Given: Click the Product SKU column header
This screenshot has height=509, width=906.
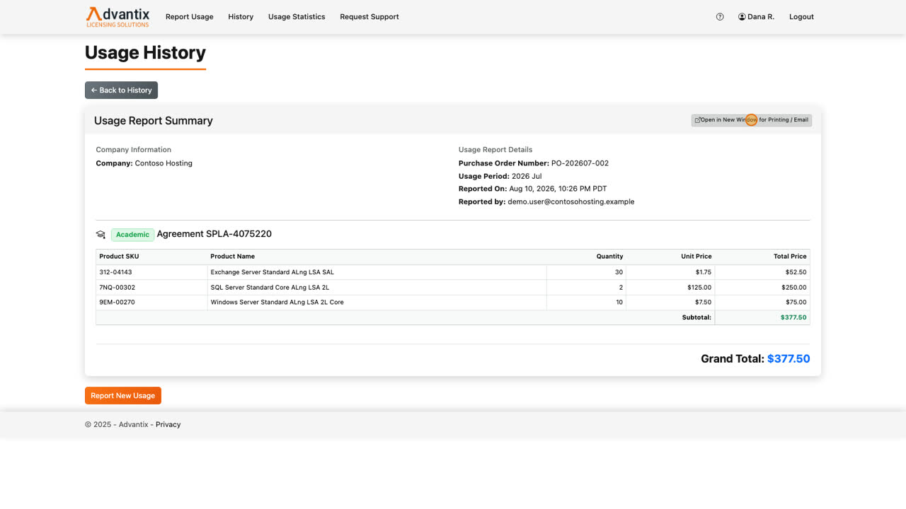Looking at the screenshot, I should [119, 257].
